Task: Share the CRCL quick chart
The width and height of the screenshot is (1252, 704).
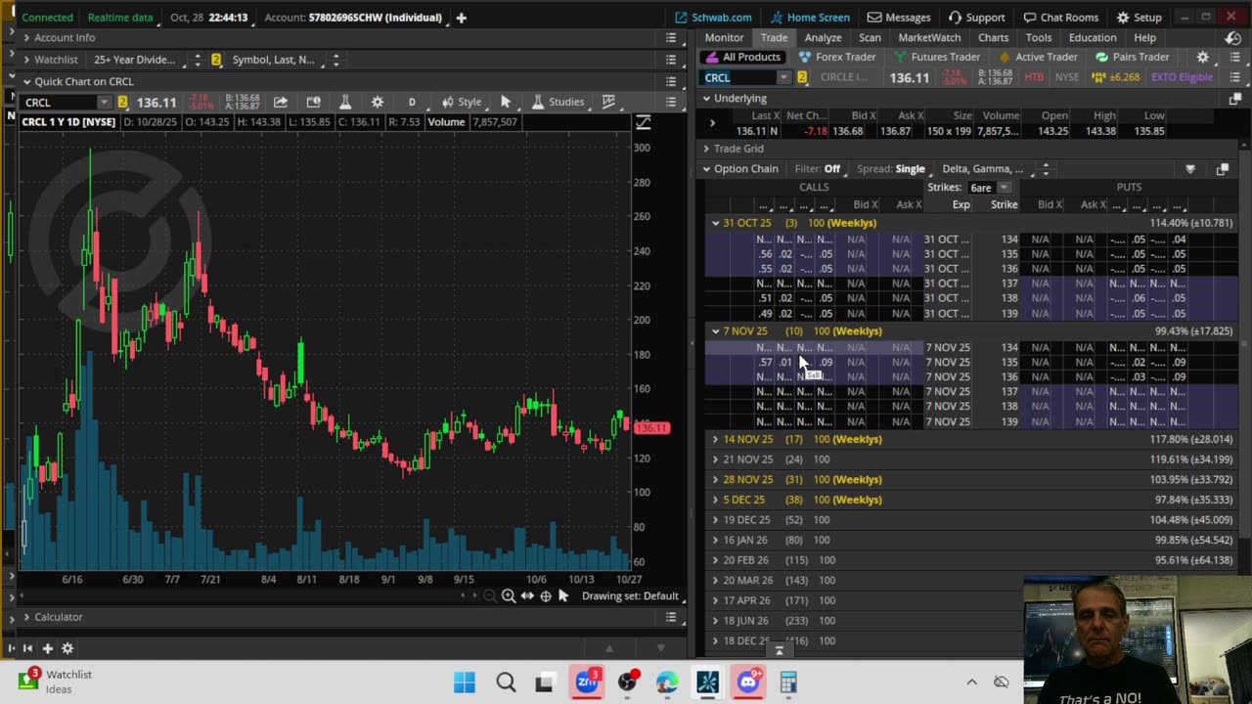Action: point(281,102)
